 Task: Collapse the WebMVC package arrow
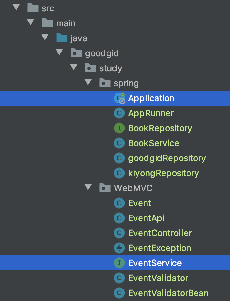coord(88,187)
